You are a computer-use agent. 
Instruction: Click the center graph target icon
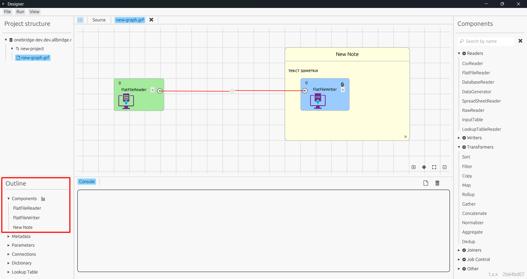click(x=424, y=167)
